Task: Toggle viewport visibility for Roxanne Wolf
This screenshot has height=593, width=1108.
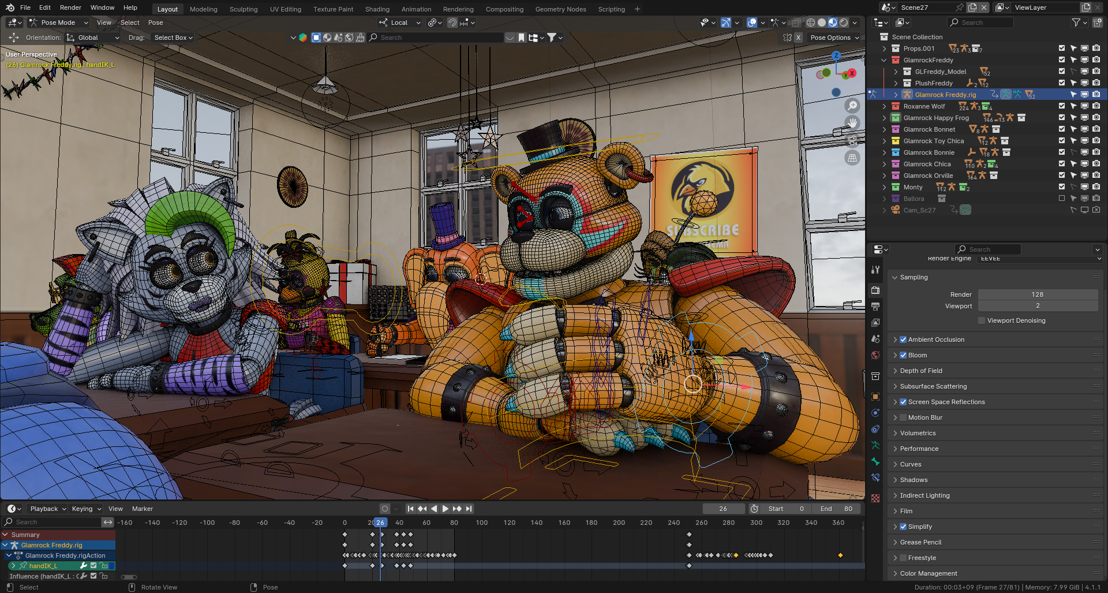Action: [x=1084, y=106]
